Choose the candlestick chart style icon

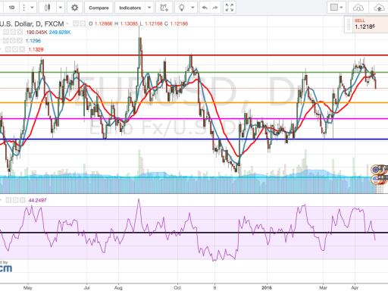(47, 8)
